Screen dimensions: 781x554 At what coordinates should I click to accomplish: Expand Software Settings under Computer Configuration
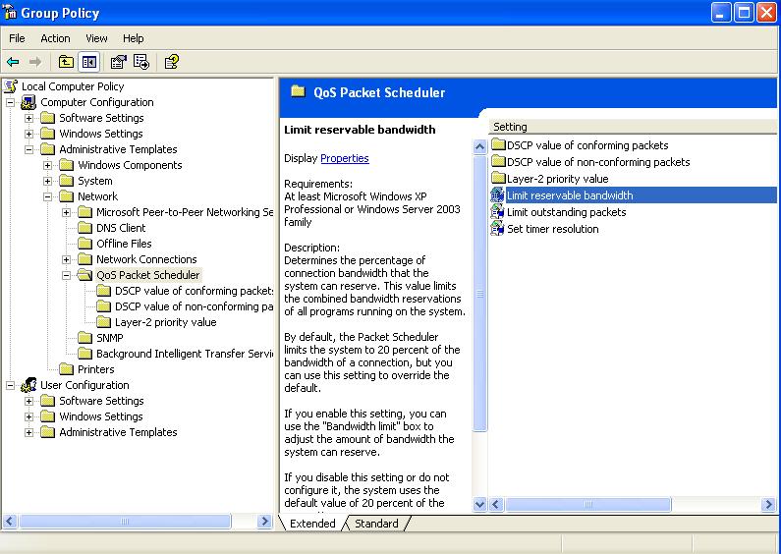point(28,119)
